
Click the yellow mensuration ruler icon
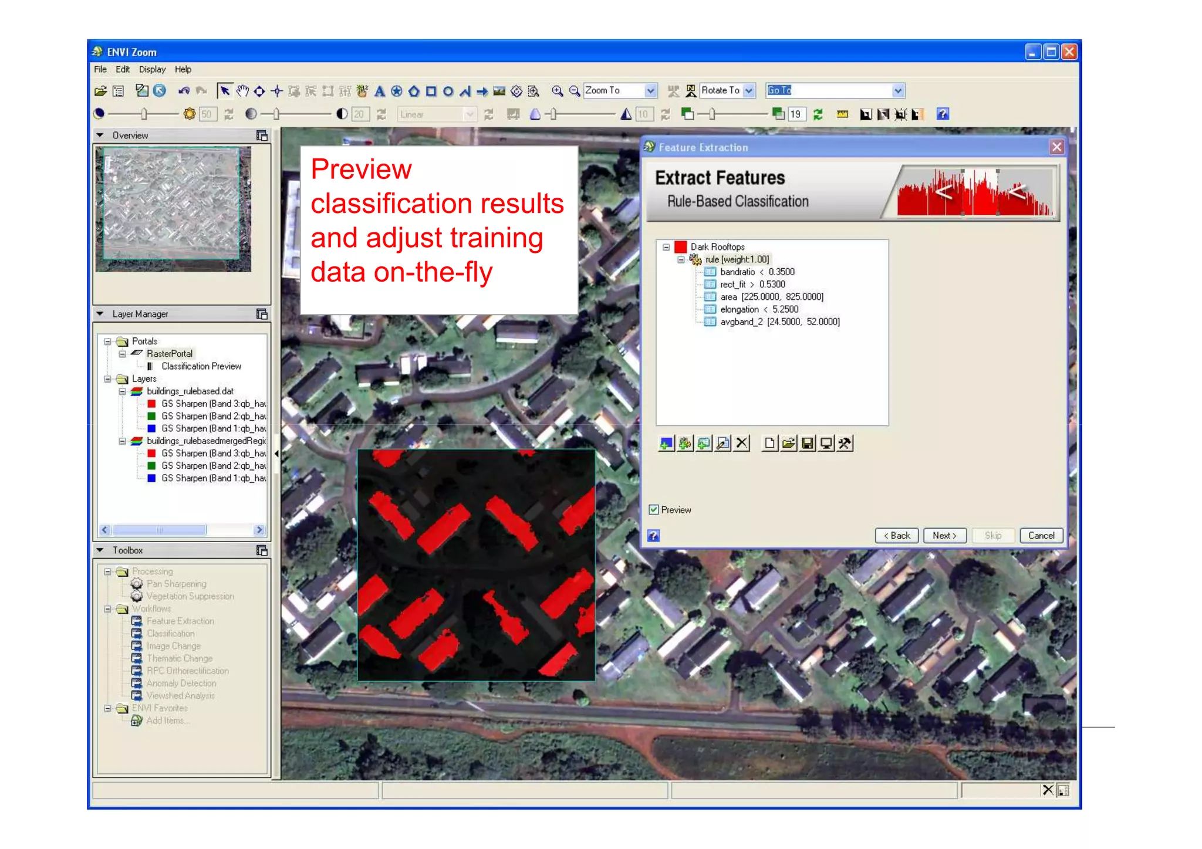click(x=842, y=114)
